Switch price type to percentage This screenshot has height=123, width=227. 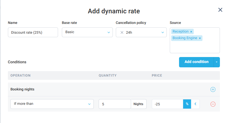tap(187, 104)
